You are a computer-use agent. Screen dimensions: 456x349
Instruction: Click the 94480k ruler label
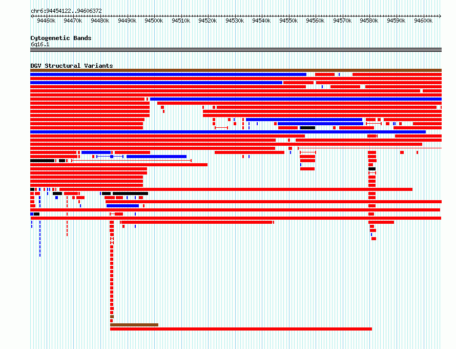click(x=100, y=21)
